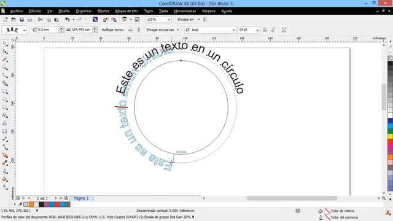Click the vertical scrollbar thumb
The width and height of the screenshot is (393, 221).
384,97
